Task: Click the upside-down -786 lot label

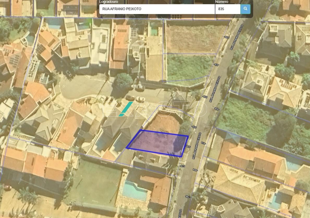Action: pyautogui.click(x=187, y=197)
